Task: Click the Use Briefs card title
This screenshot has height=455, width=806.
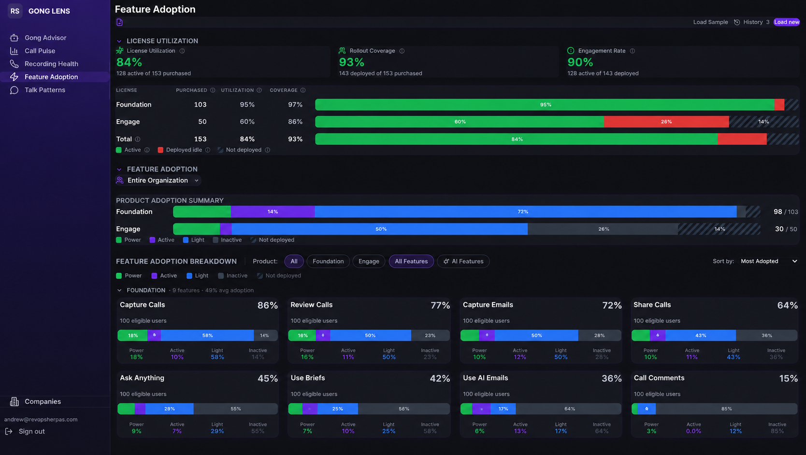Action: 308,378
